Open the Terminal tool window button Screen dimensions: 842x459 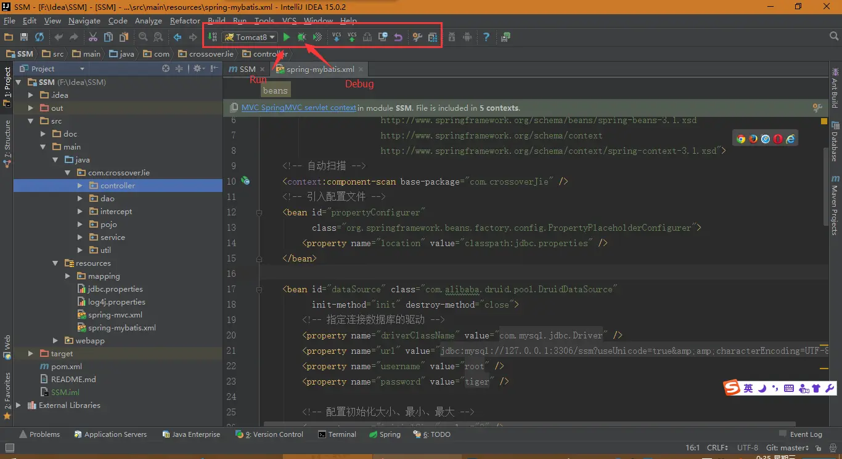(x=337, y=434)
